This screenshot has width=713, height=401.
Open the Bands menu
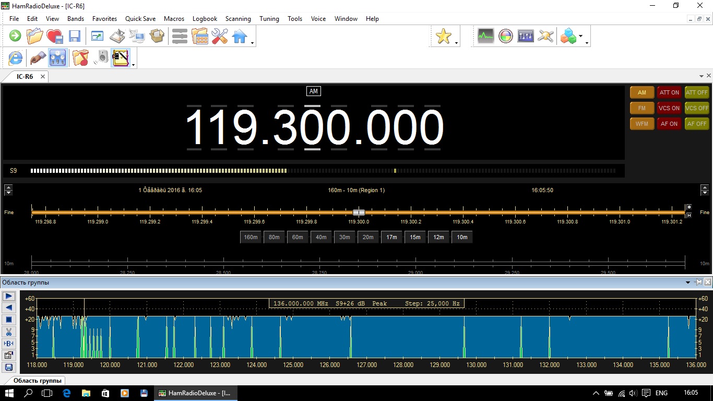76,18
